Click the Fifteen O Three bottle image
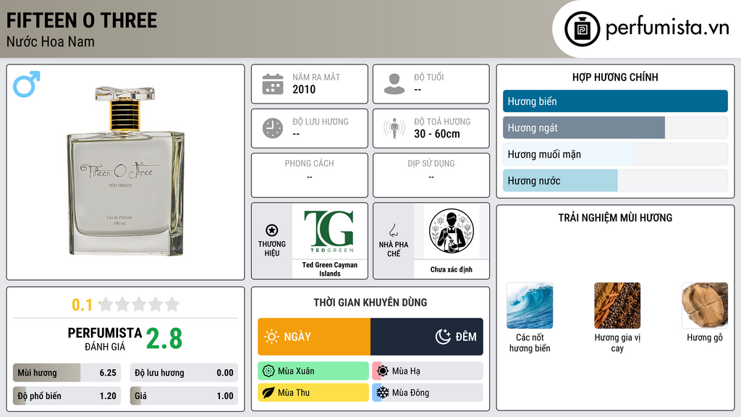This screenshot has height=417, width=741. tap(125, 171)
